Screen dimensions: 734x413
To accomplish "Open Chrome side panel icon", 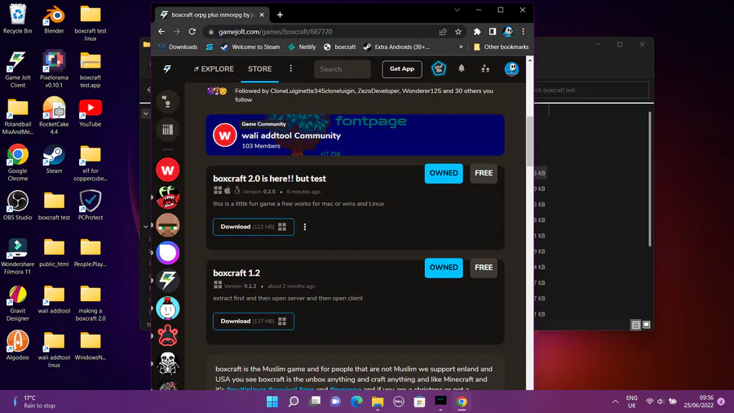I will [493, 31].
